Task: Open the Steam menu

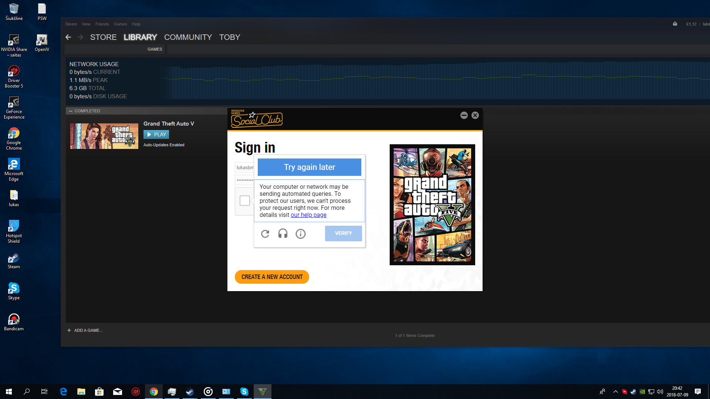Action: (x=71, y=24)
